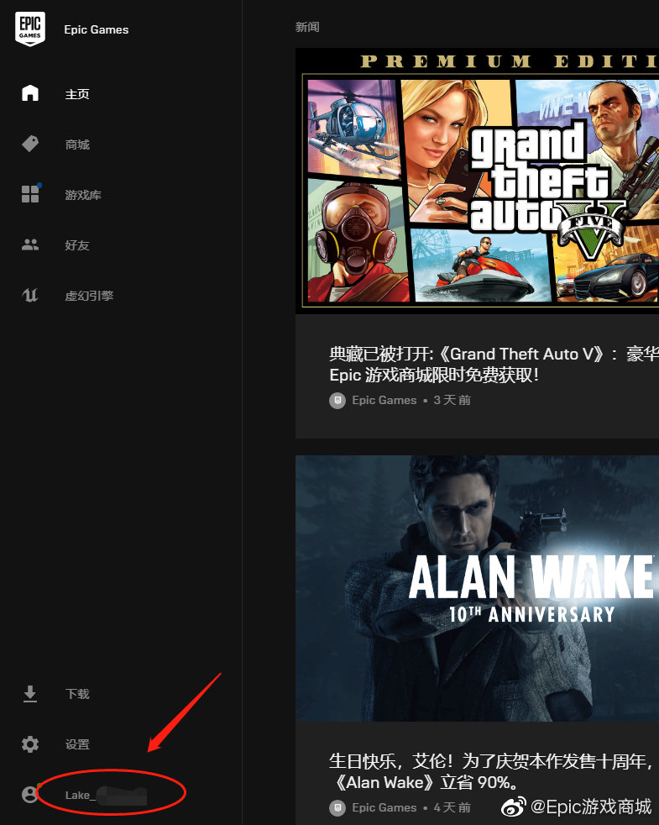
Task: Select the 主页 menu item
Action: [77, 94]
